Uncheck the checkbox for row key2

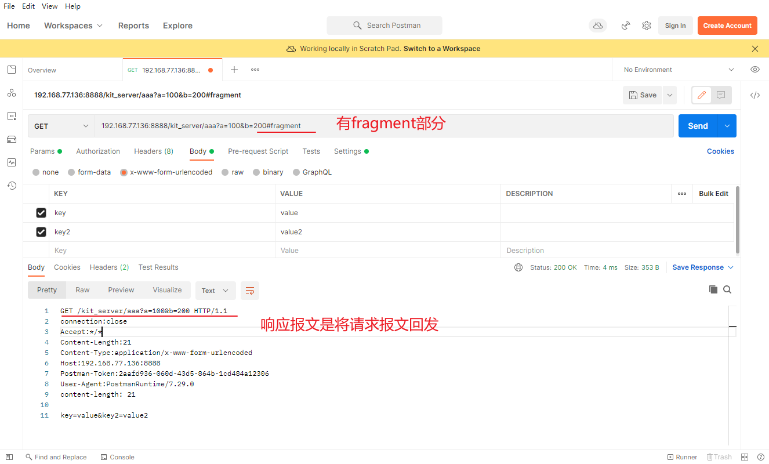pos(41,232)
